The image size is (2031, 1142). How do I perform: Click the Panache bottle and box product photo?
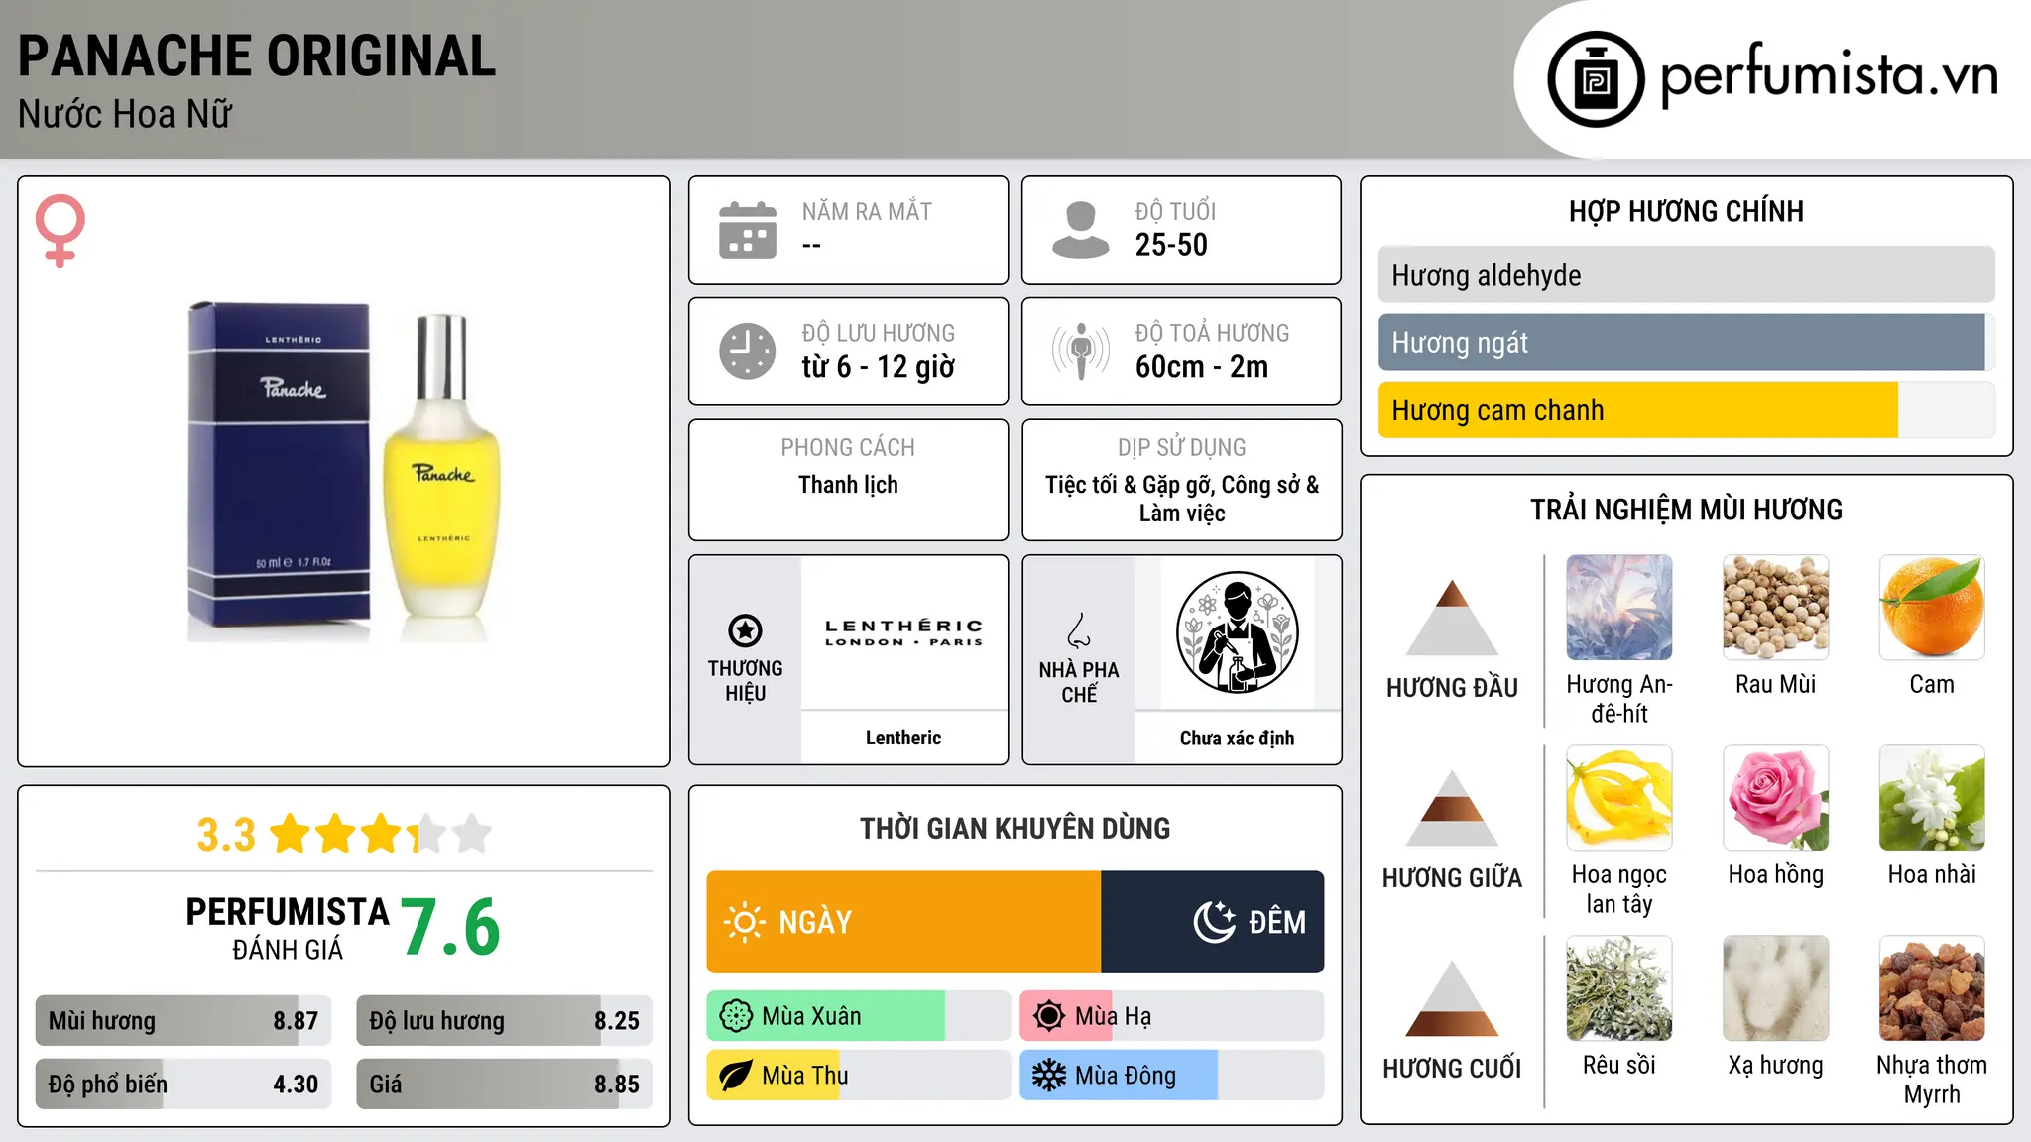(x=344, y=472)
